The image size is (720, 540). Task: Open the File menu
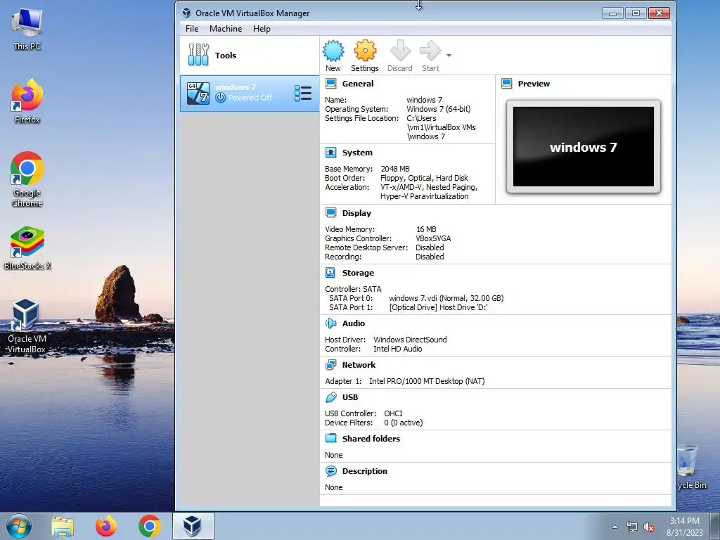[x=192, y=28]
